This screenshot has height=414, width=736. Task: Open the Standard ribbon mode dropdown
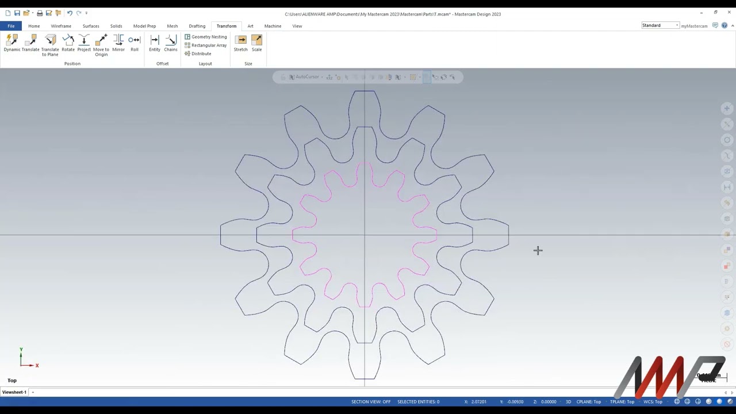(661, 25)
